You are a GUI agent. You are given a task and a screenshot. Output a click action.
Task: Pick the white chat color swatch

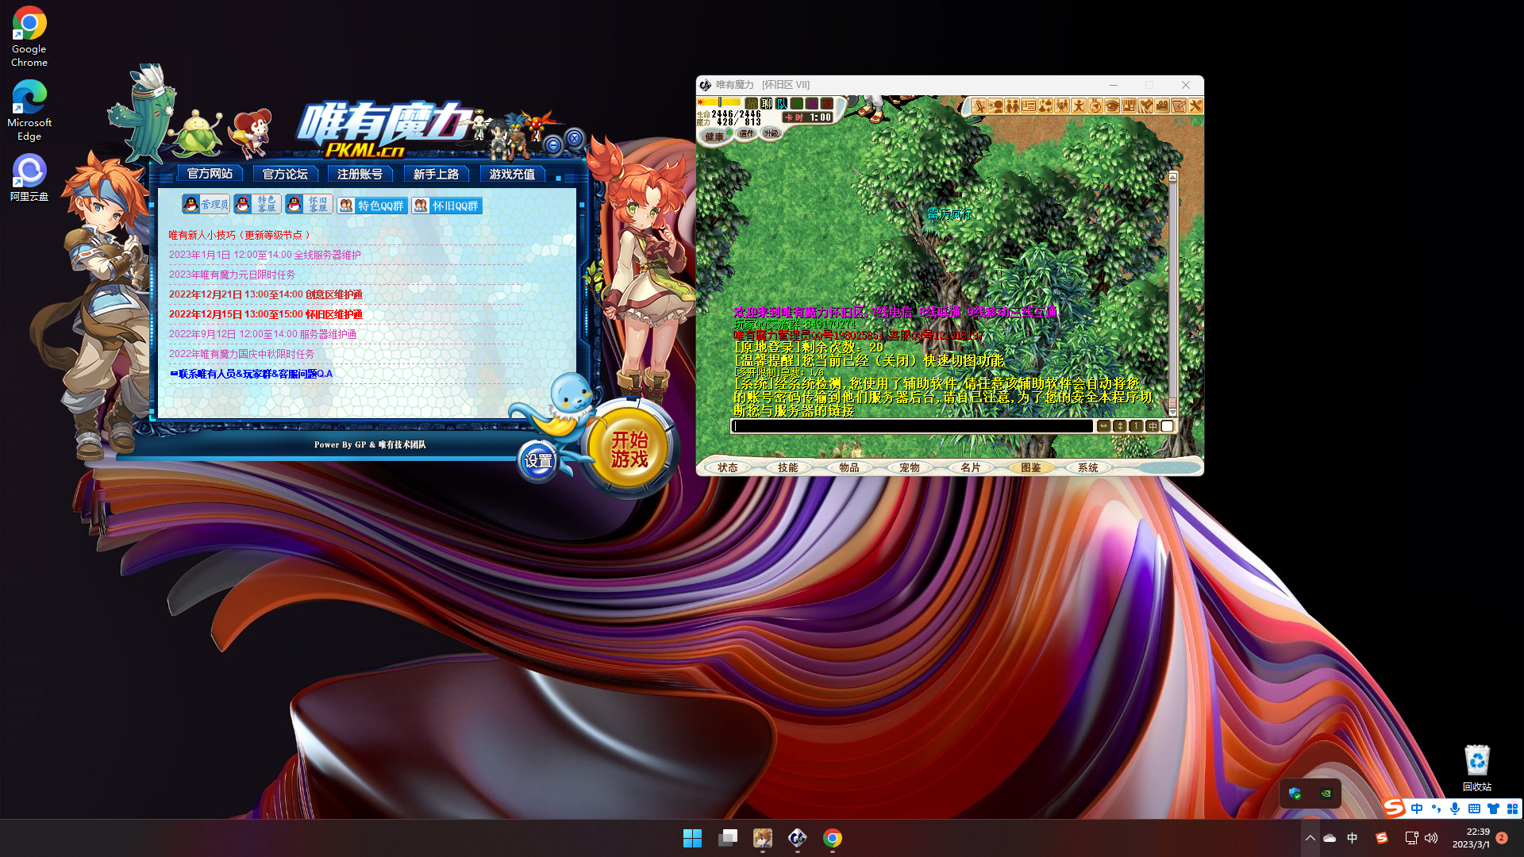point(1168,426)
